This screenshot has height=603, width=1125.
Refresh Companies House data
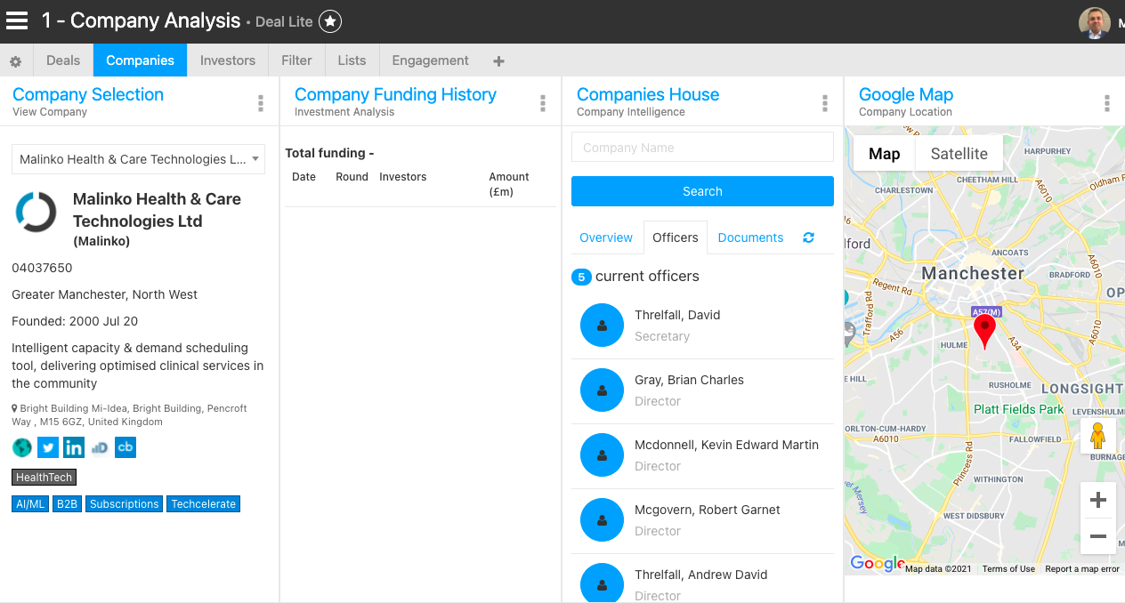point(808,237)
